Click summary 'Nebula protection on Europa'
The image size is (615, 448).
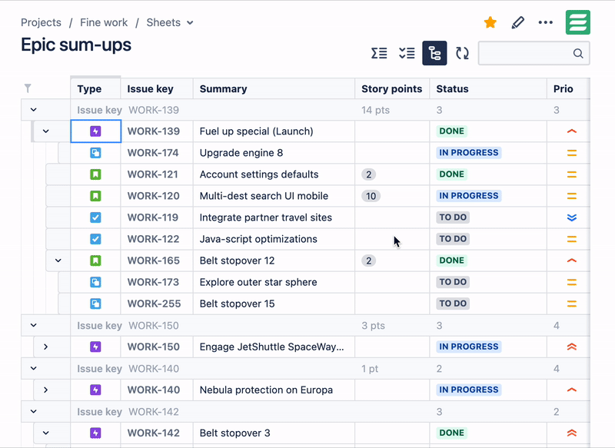(x=266, y=390)
